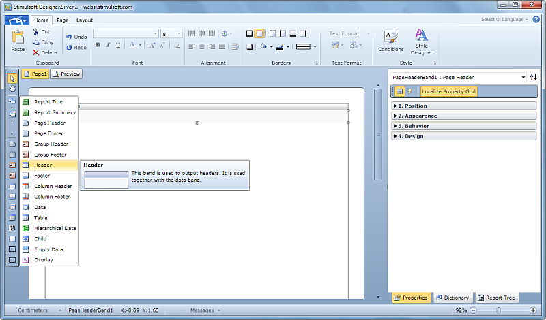Open the Style Designer
Image resolution: width=546 pixels, height=320 pixels.
tap(421, 42)
